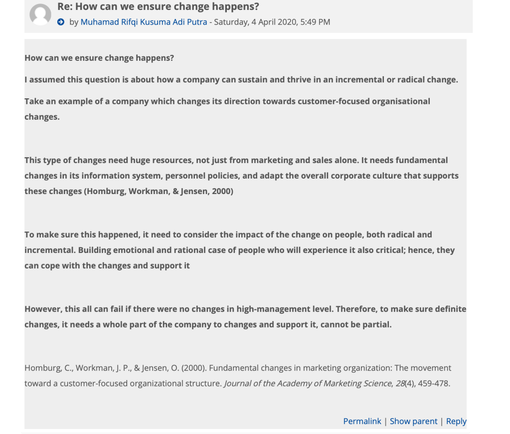Open Muhamad Rifqi Kusuma Adi Putra's profile link
Screen dimensions: 510x434
tap(144, 22)
